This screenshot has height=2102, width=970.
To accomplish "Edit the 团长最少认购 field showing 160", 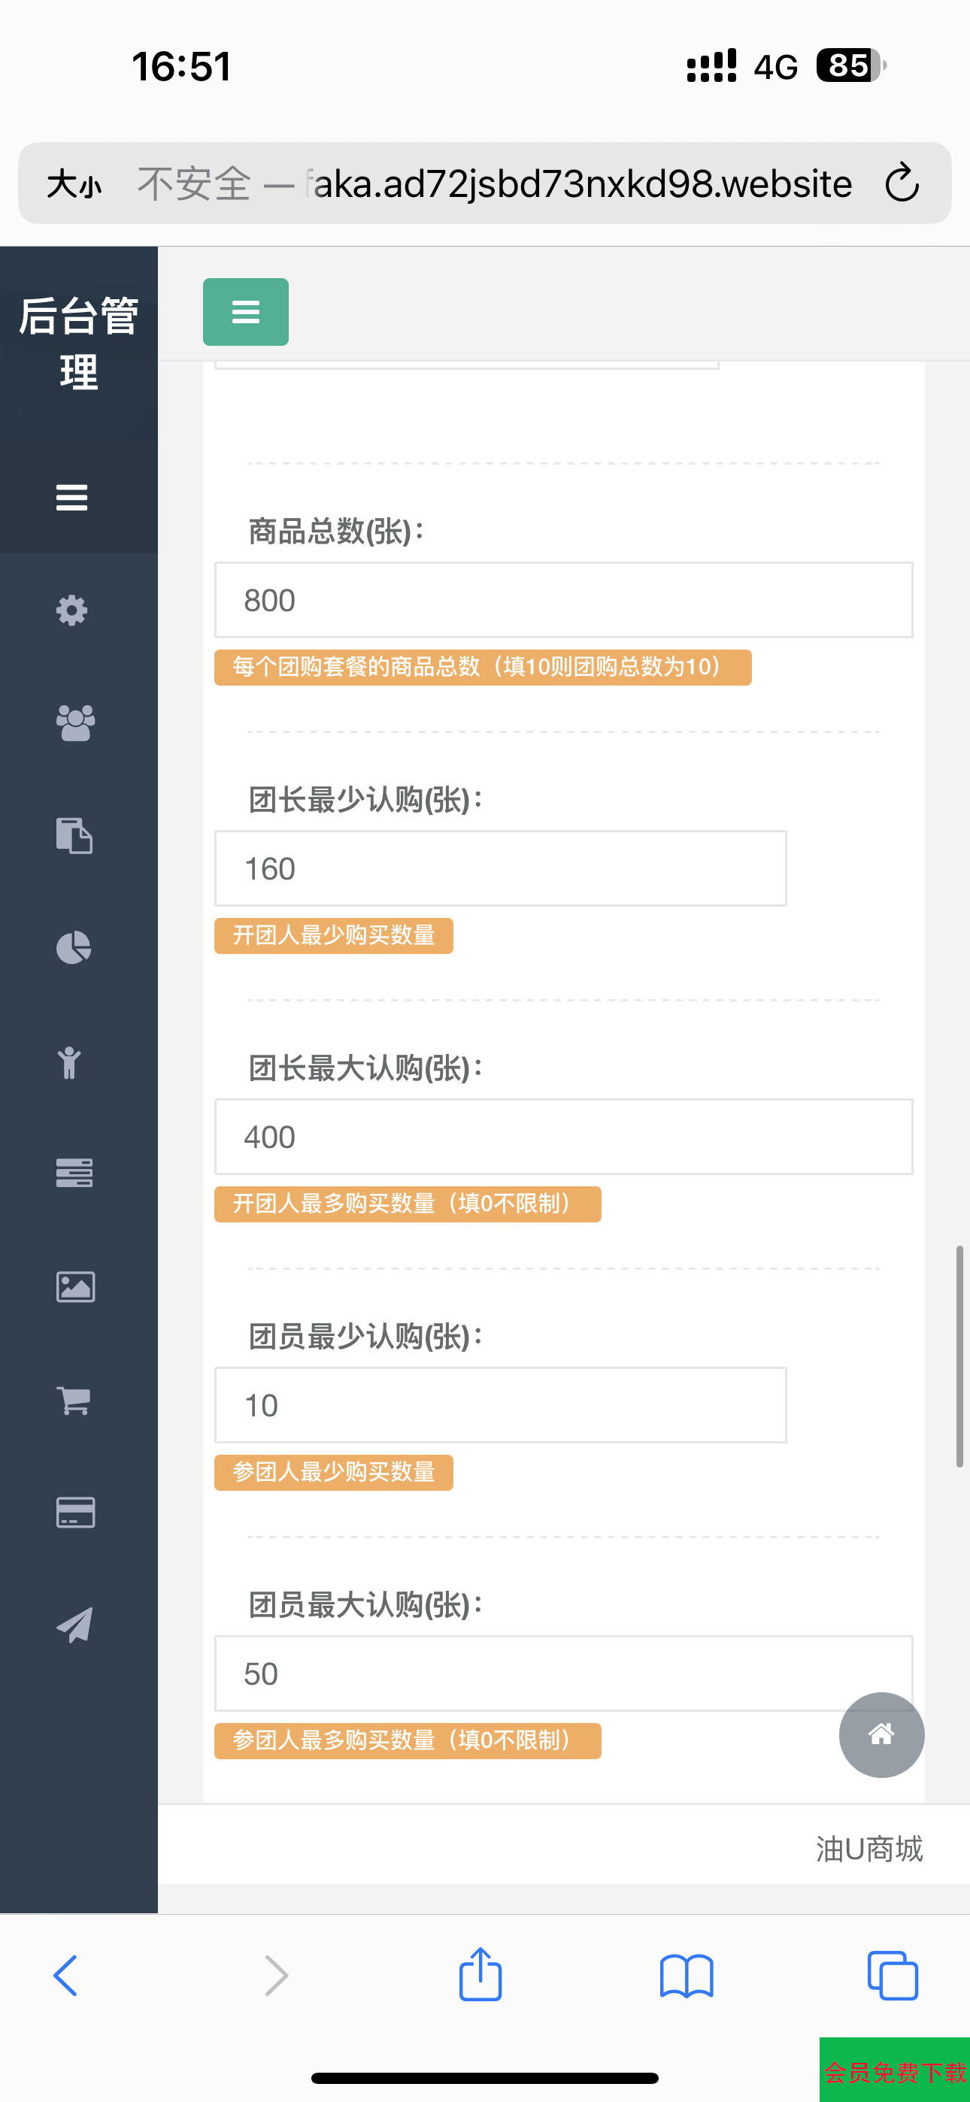I will tap(501, 868).
